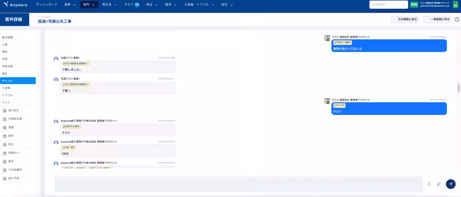Expand the 発注 dropdown in the top bar
This screenshot has height=197, width=461.
153,5
